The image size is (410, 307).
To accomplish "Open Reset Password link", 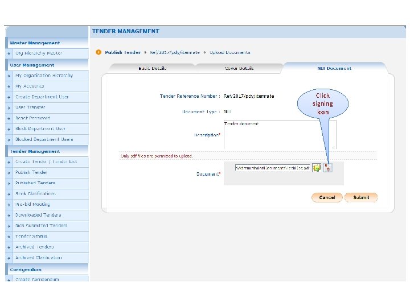I will [32, 118].
